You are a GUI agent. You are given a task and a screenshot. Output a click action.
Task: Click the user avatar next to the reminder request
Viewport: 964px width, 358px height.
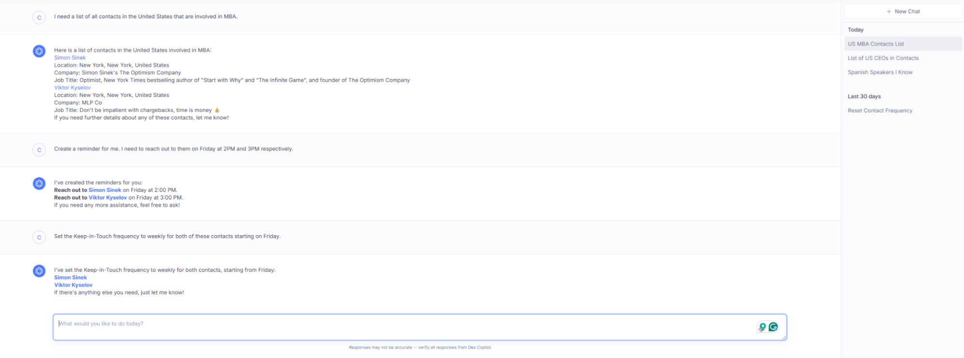(x=39, y=150)
